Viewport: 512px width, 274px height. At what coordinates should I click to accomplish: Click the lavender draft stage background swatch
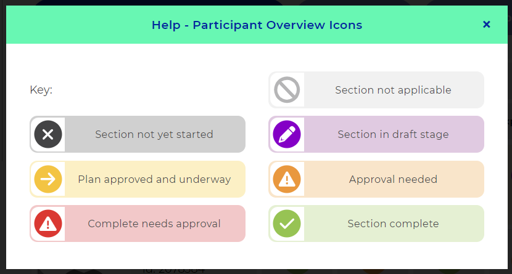376,134
